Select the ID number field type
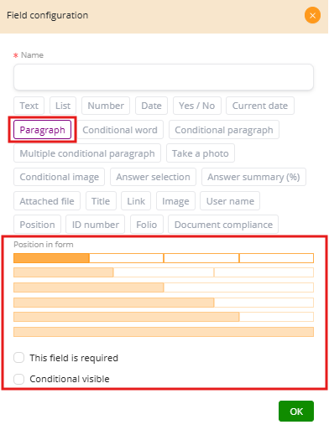 pos(95,225)
